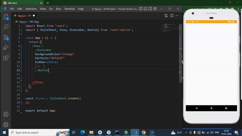Open the Source Control view
The width and height of the screenshot is (242, 136).
6,37
